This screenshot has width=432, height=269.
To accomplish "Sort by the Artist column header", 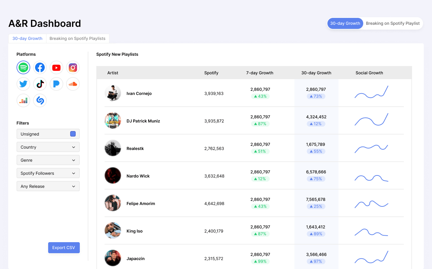I will tap(113, 73).
